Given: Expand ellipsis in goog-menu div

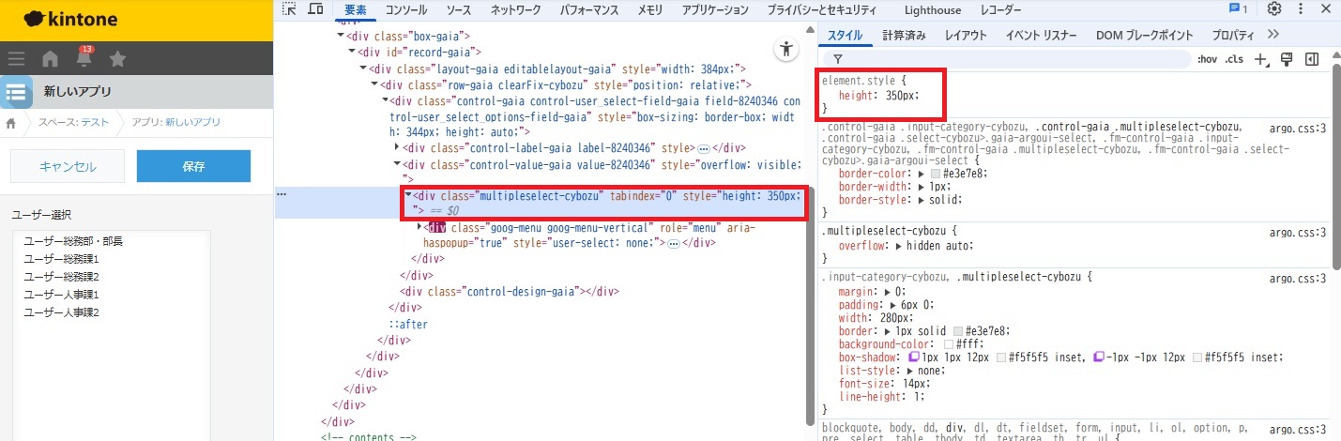Looking at the screenshot, I should tap(673, 243).
